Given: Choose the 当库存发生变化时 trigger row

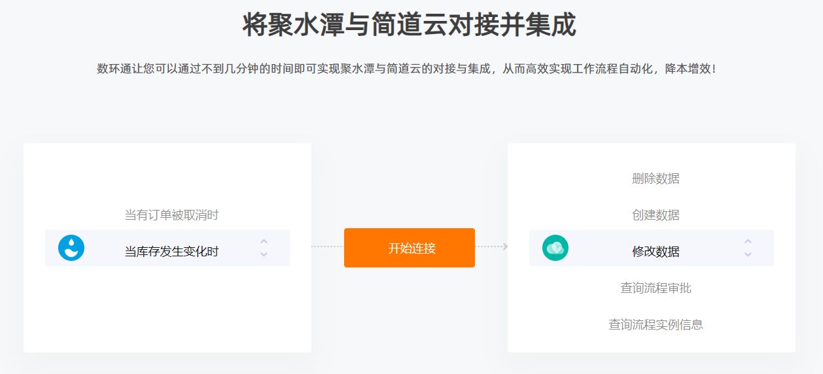Looking at the screenshot, I should [x=167, y=248].
